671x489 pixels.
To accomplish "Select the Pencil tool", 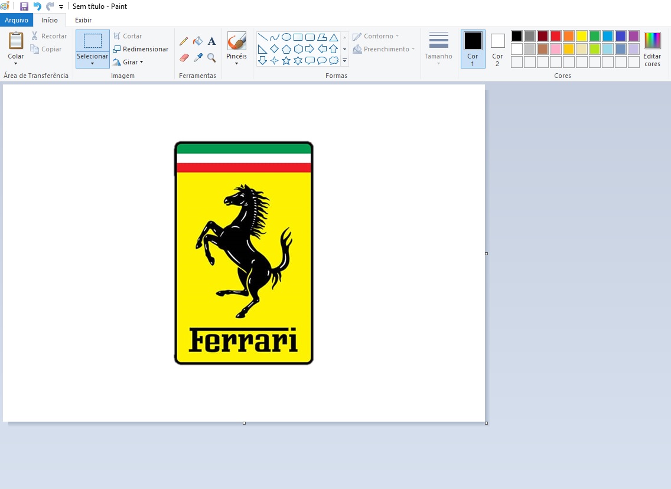I will click(184, 41).
